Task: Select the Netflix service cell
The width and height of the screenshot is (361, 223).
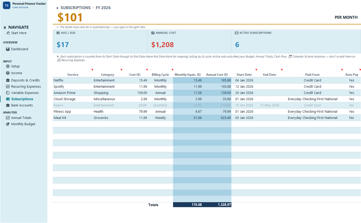Action: click(x=73, y=80)
